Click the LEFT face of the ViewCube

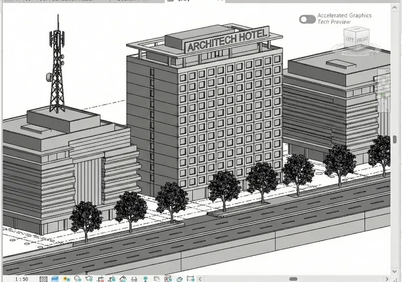pyautogui.click(x=350, y=39)
